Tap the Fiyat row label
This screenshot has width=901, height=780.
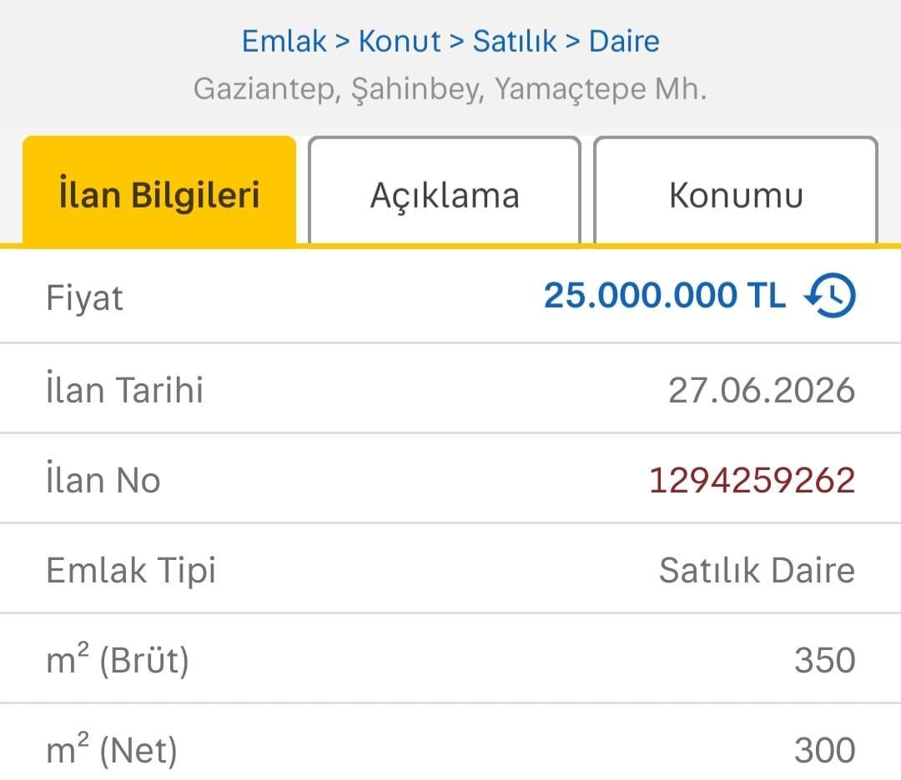[x=84, y=297]
